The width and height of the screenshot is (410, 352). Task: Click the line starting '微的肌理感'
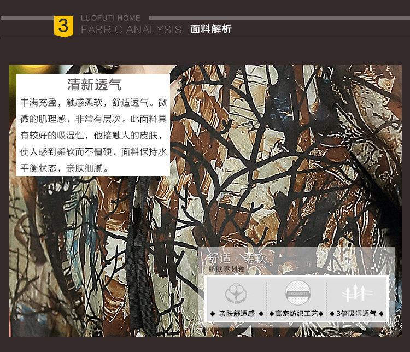93,119
